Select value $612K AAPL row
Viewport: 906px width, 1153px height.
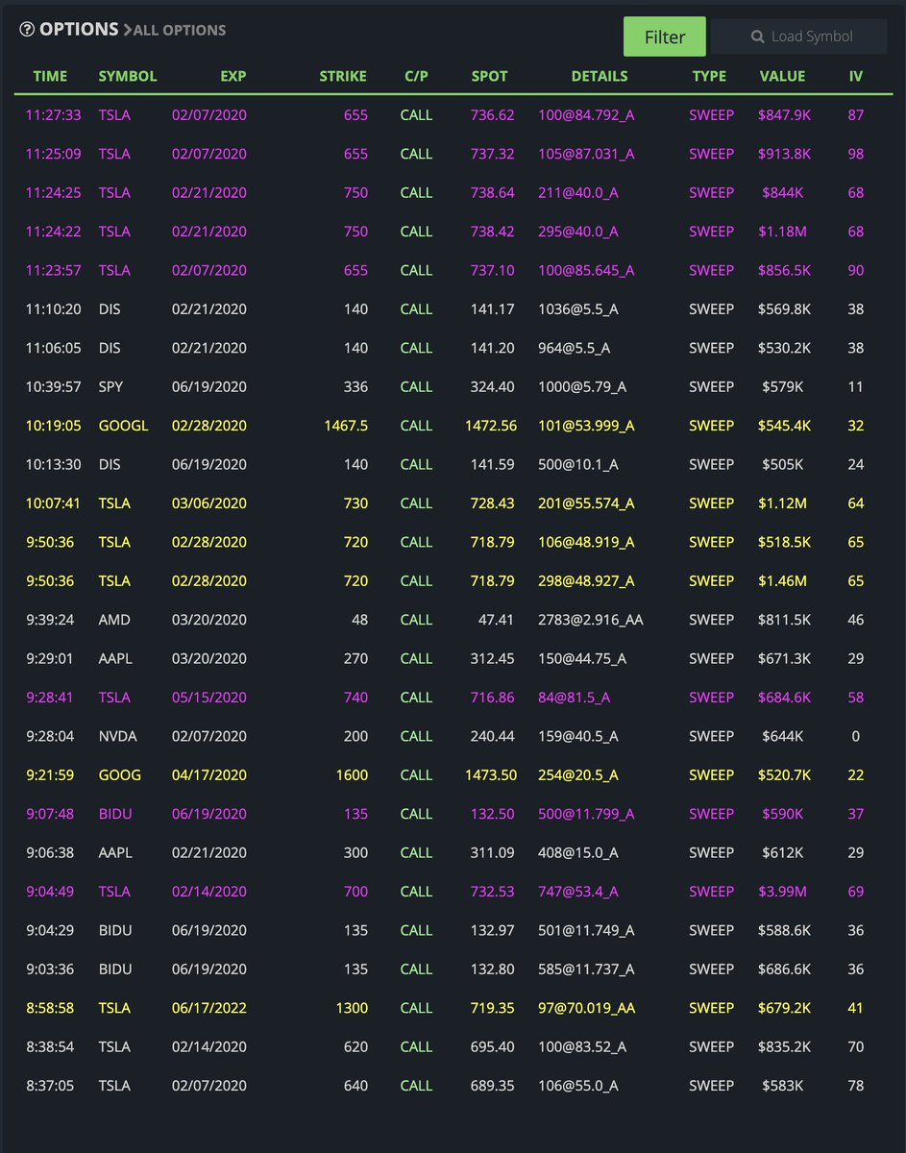point(785,853)
